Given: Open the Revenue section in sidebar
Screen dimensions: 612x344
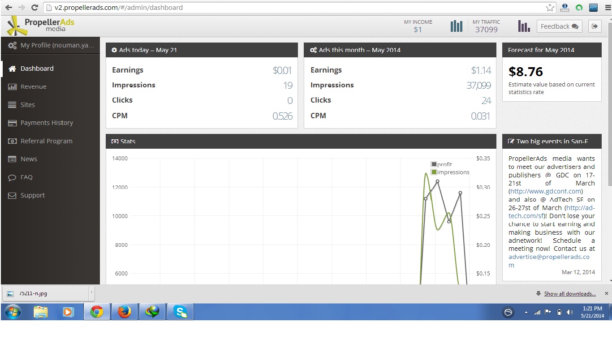Looking at the screenshot, I should coord(33,86).
